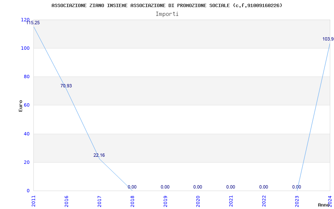Click the 40 y-axis tick label
The image size is (334, 209).
click(x=27, y=134)
